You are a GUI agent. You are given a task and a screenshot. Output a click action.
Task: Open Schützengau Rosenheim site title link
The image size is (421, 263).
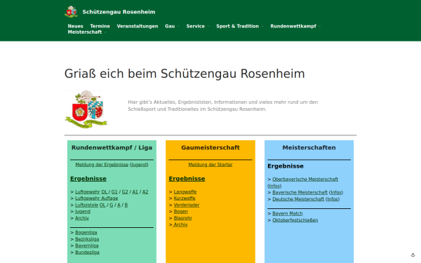point(119,12)
